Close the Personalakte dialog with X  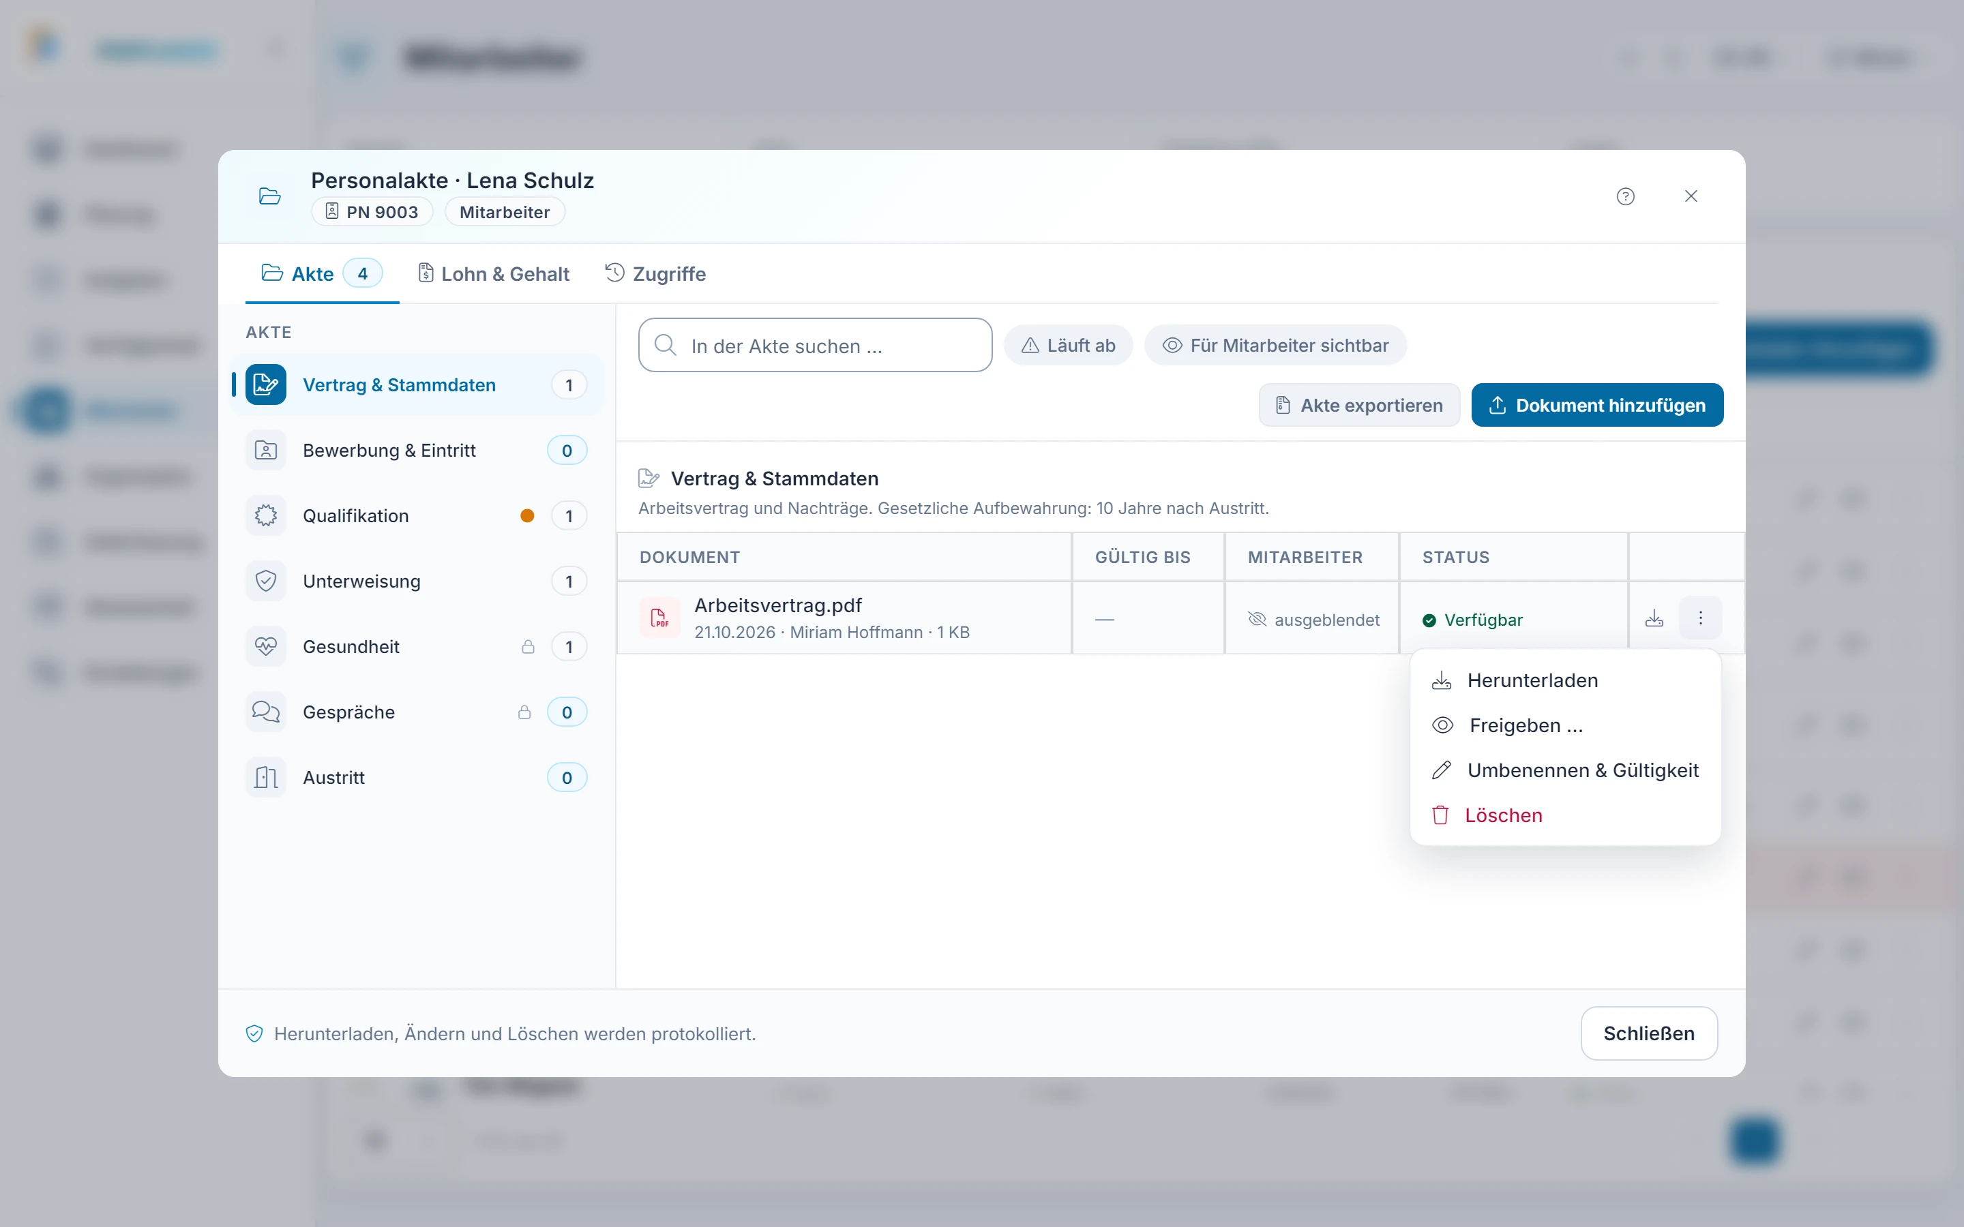1691,196
